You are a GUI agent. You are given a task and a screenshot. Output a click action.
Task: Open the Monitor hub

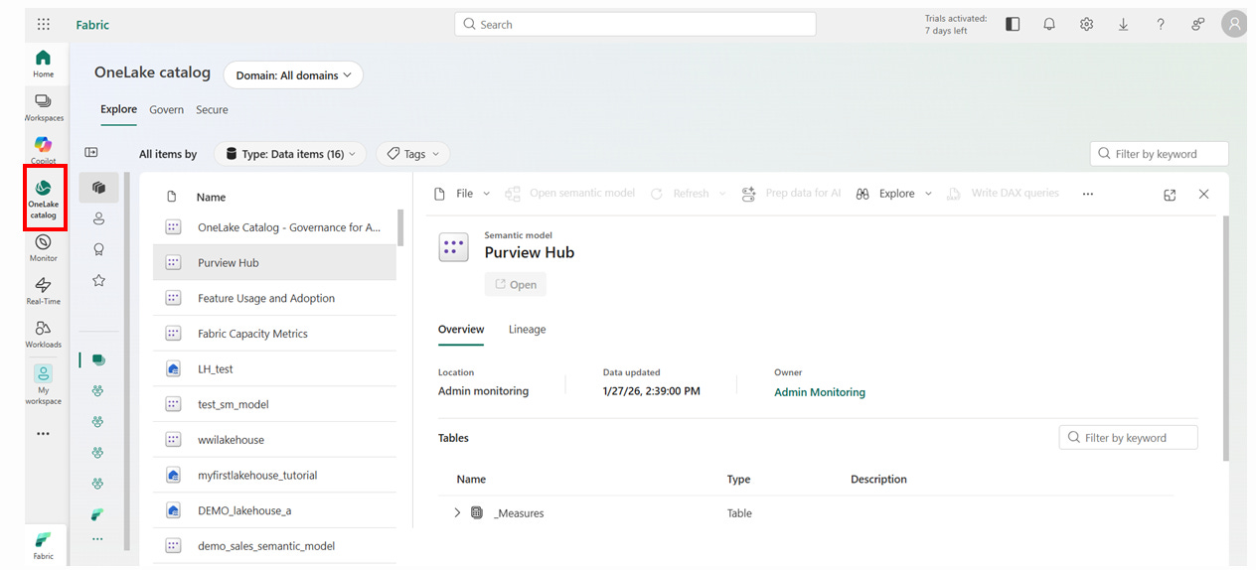pos(43,248)
